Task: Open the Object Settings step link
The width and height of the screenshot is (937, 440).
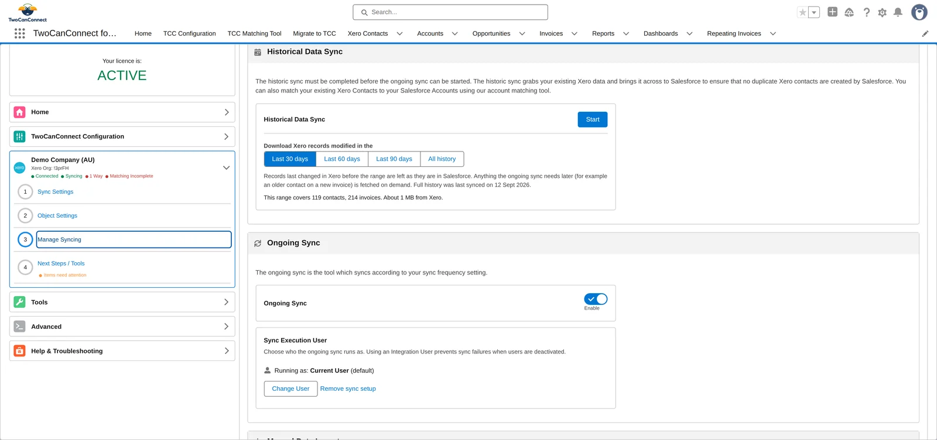Action: [57, 216]
